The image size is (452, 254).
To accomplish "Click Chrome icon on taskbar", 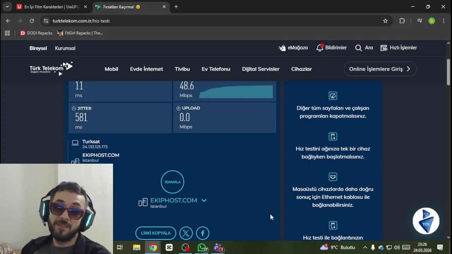I will (153, 248).
